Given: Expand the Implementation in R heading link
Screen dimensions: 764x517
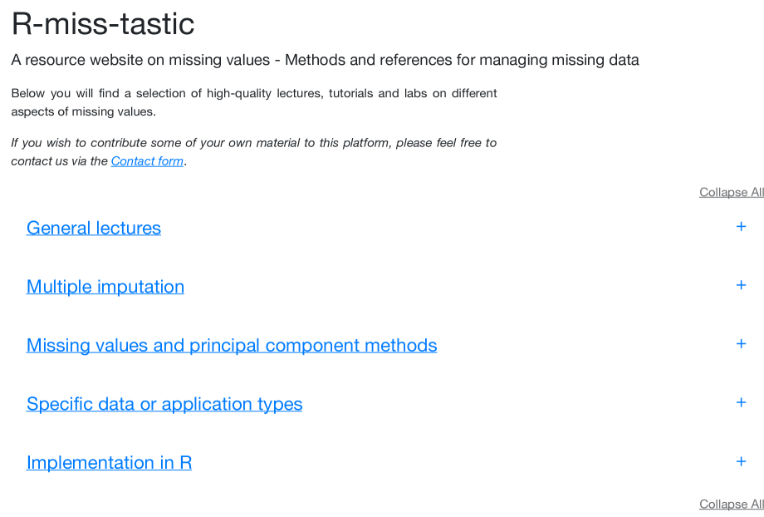Looking at the screenshot, I should coord(109,462).
